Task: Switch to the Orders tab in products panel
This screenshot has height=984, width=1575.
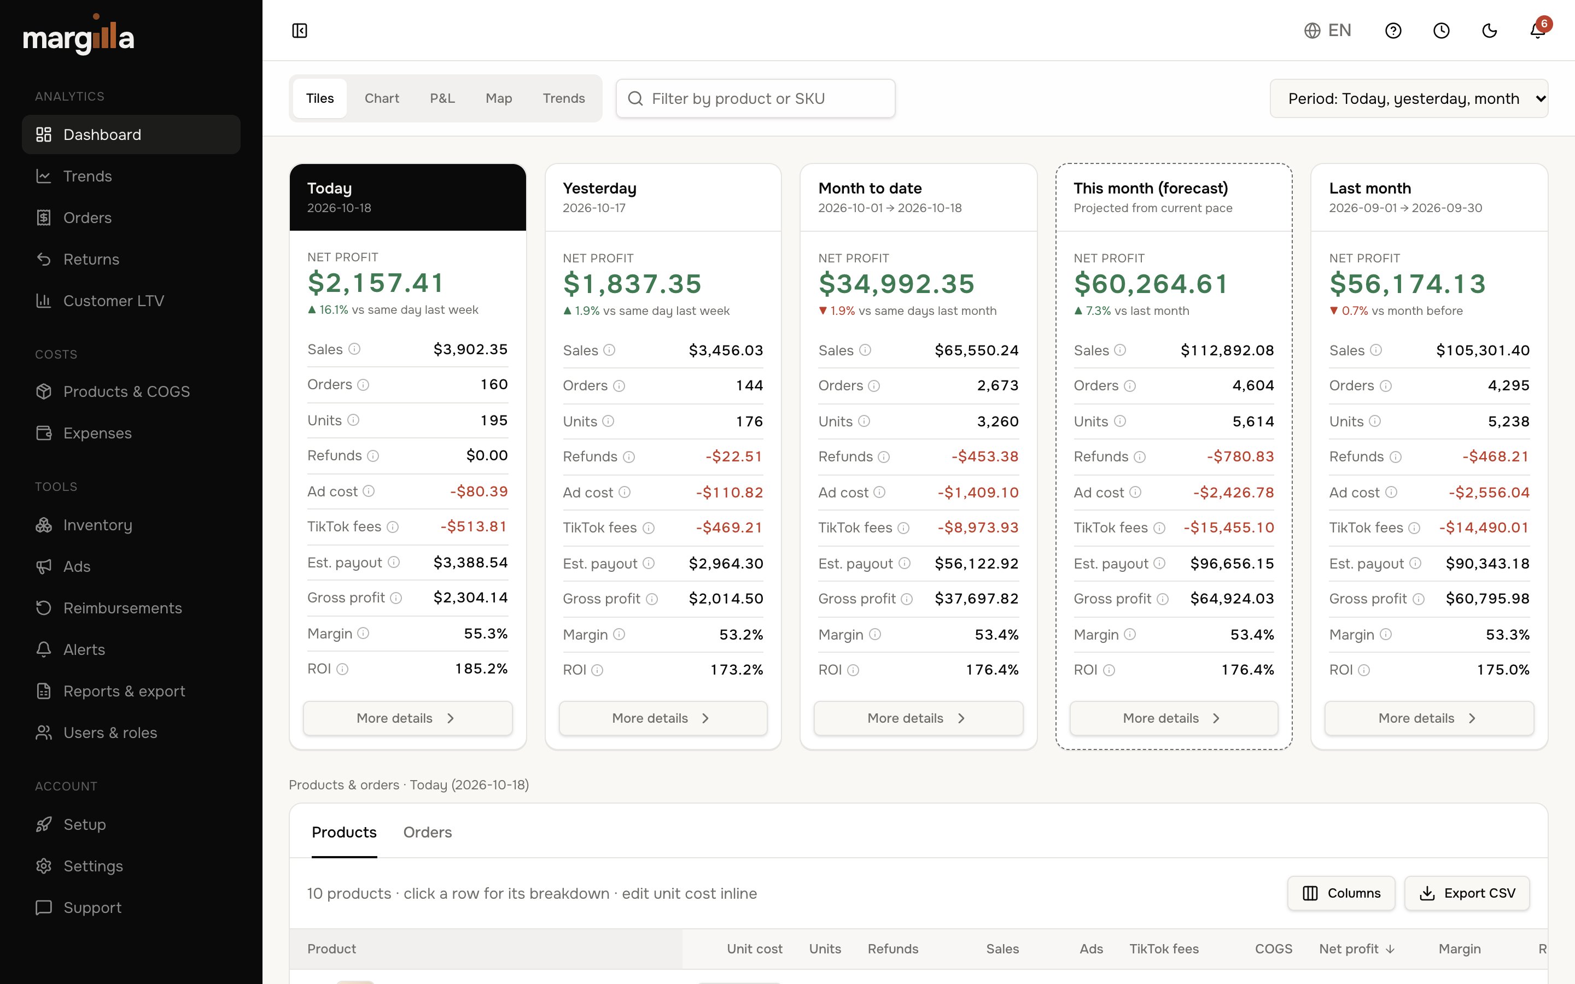Action: click(427, 833)
